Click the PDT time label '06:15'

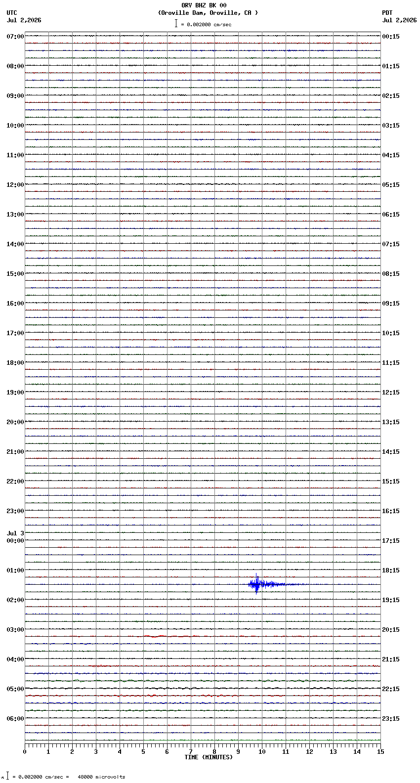(391, 215)
